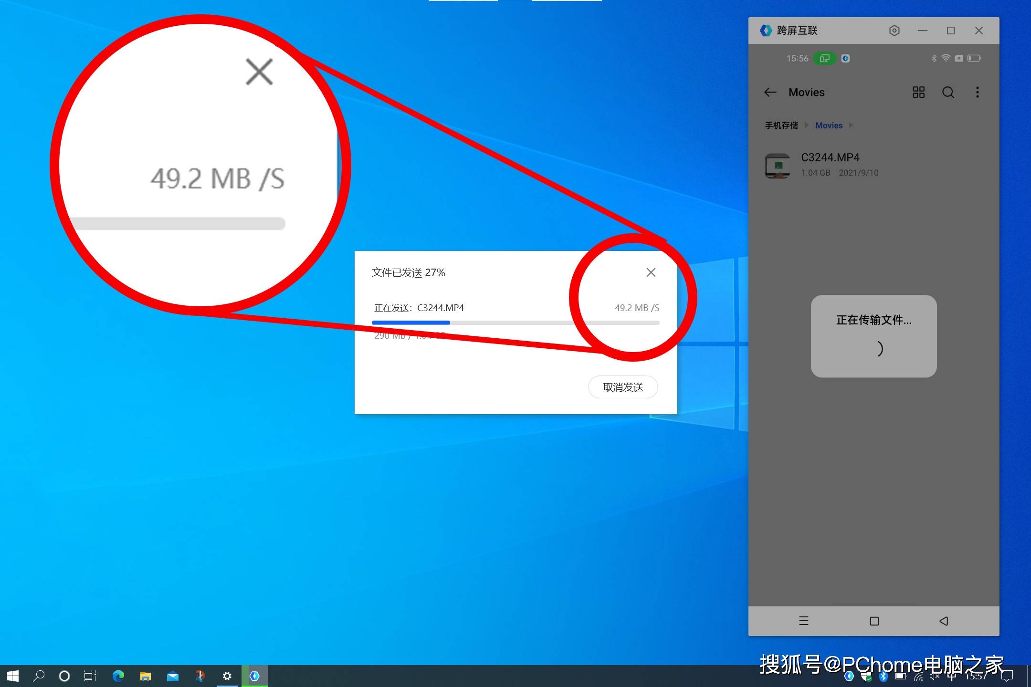Screen dimensions: 1031x687
Task: Open settings gear in 跨屏互联 title bar
Action: 894,31
